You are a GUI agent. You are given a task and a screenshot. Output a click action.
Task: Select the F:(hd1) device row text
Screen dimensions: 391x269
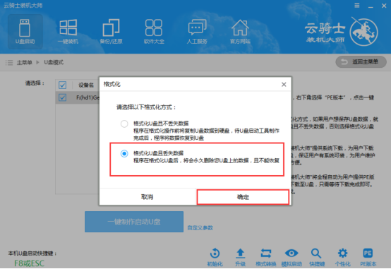coord(88,97)
